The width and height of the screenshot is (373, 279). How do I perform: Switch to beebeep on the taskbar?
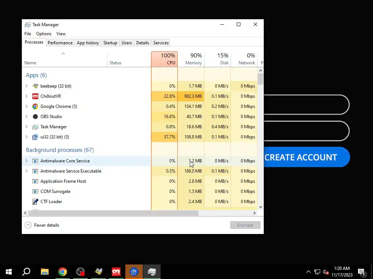(x=98, y=272)
